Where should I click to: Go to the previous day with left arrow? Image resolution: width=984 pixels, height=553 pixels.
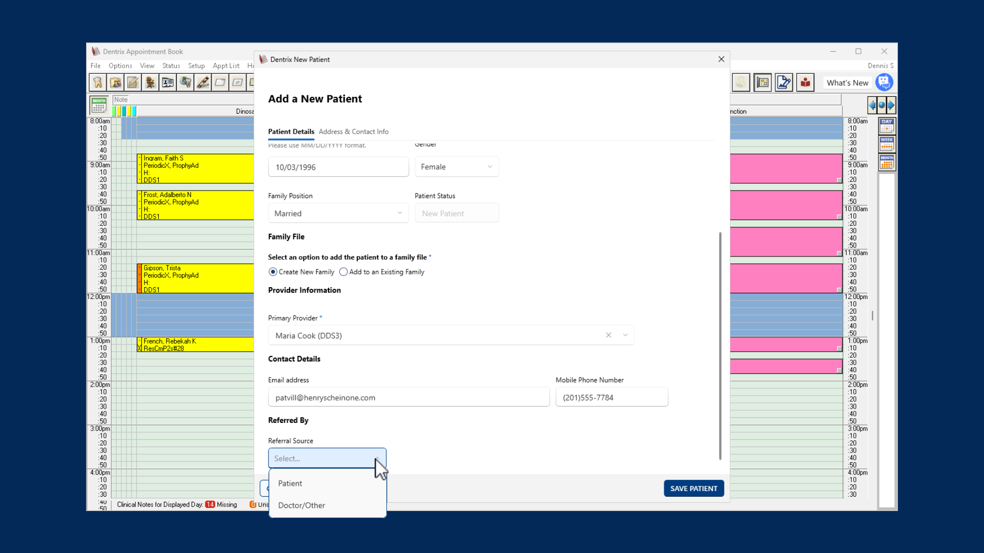[872, 105]
